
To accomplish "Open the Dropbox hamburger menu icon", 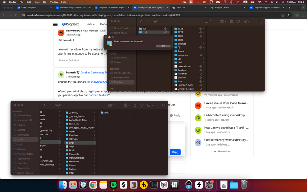I will coord(55,24).
